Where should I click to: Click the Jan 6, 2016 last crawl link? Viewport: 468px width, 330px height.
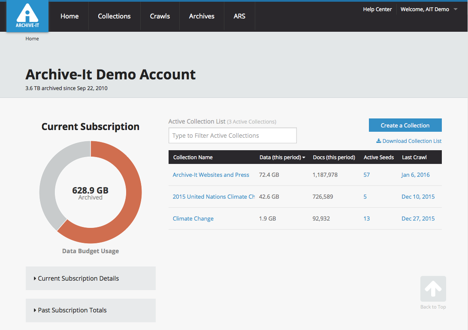[415, 175]
